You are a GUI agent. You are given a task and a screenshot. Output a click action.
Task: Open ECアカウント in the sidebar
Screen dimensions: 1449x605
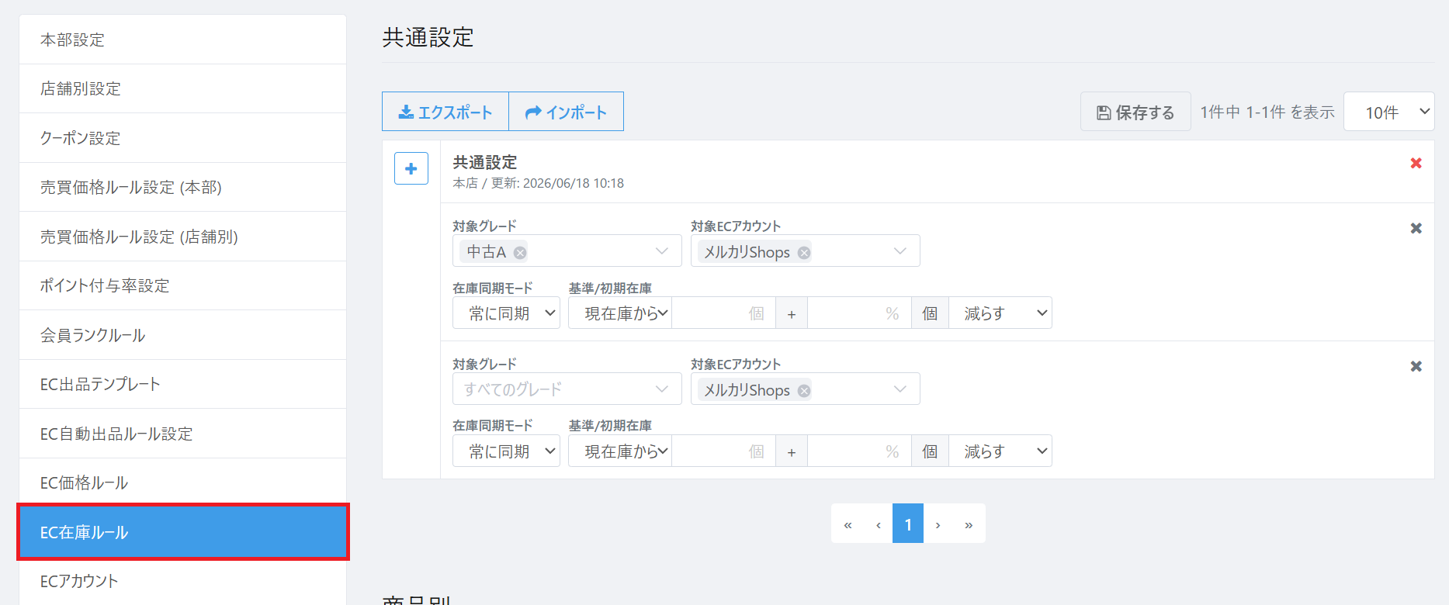pos(182,581)
